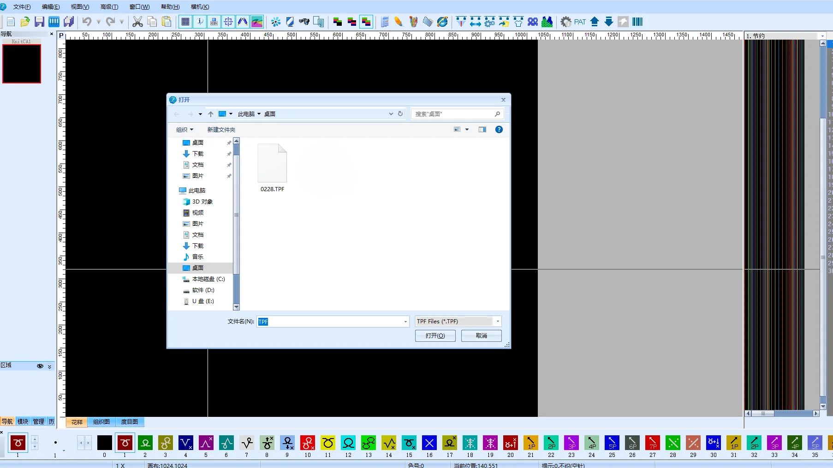Image resolution: width=833 pixels, height=468 pixels.
Task: Click the redo arrow icon
Action: [x=110, y=22]
